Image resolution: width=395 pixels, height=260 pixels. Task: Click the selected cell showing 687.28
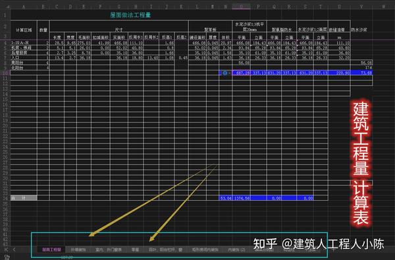[242, 73]
